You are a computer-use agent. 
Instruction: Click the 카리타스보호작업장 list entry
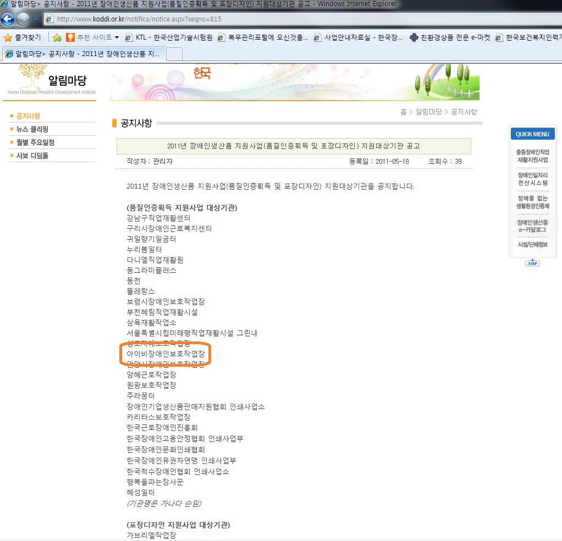point(158,417)
